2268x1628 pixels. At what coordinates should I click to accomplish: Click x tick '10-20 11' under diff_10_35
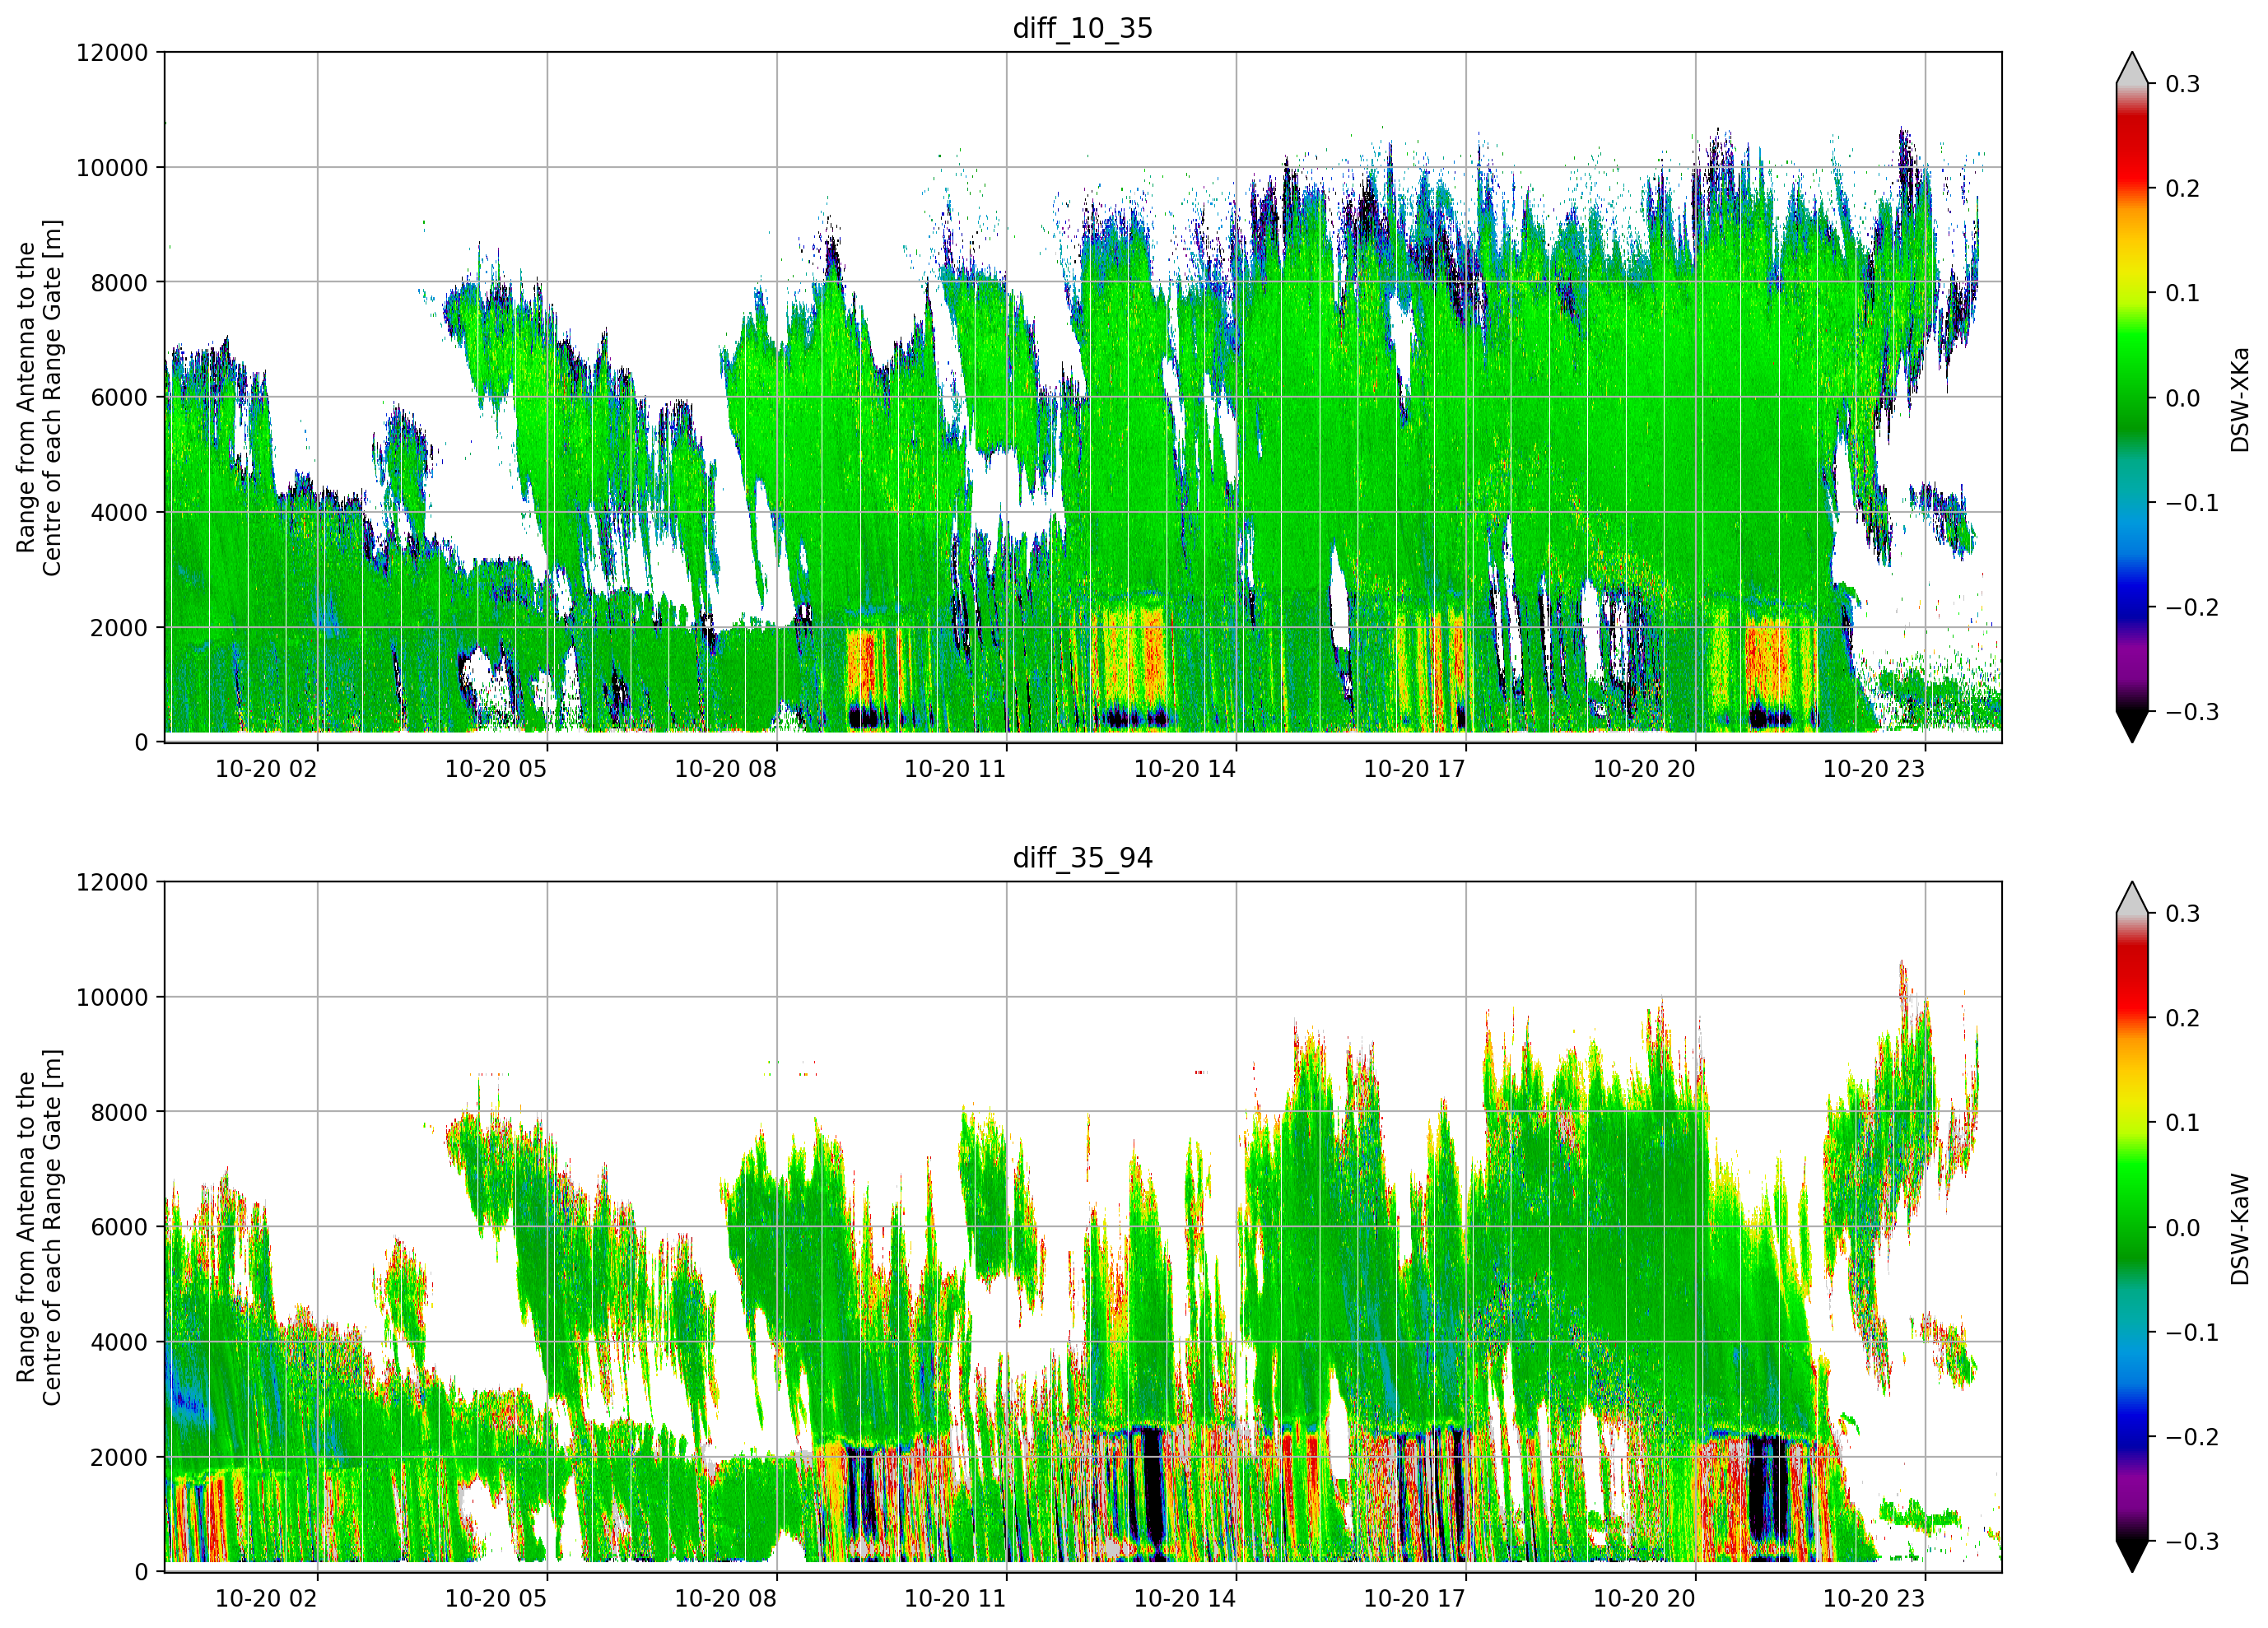[x=955, y=769]
